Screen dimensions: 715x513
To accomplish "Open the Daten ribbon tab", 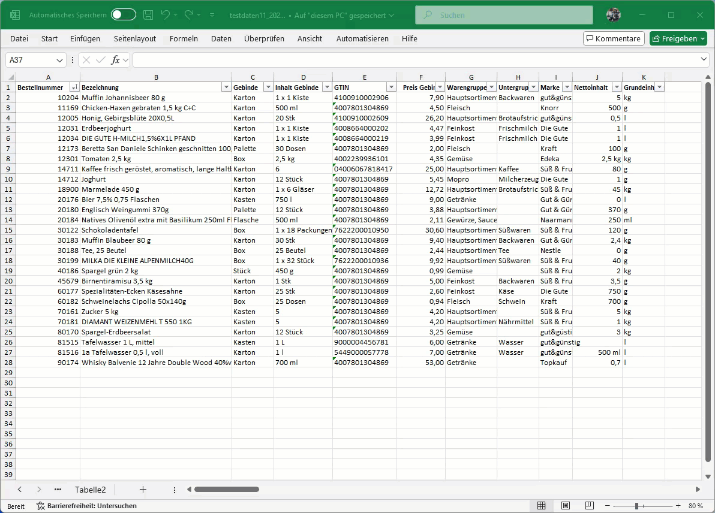I will click(221, 38).
